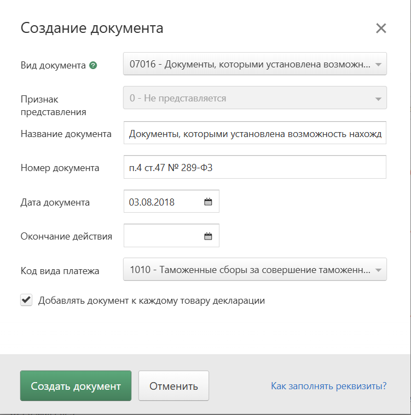Image resolution: width=411 pixels, height=415 pixels.
Task: Click the Создать документ button
Action: click(76, 385)
